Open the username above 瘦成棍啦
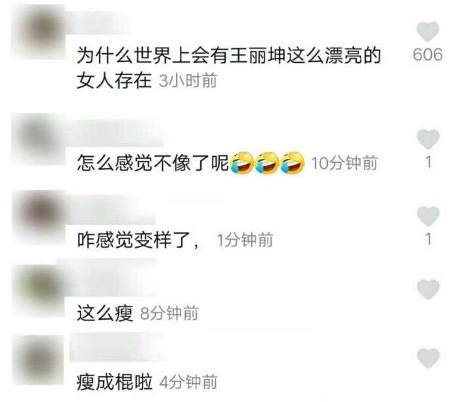 pyautogui.click(x=117, y=347)
